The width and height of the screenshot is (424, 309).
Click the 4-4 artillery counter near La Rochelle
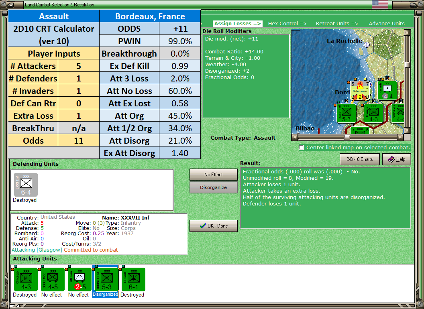pos(387,90)
